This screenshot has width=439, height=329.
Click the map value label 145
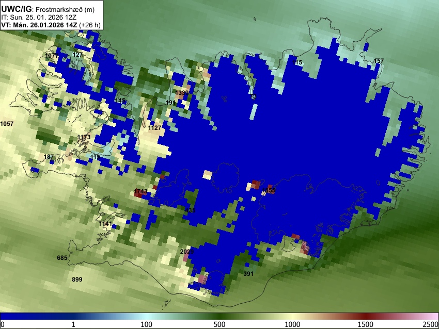tap(120, 101)
